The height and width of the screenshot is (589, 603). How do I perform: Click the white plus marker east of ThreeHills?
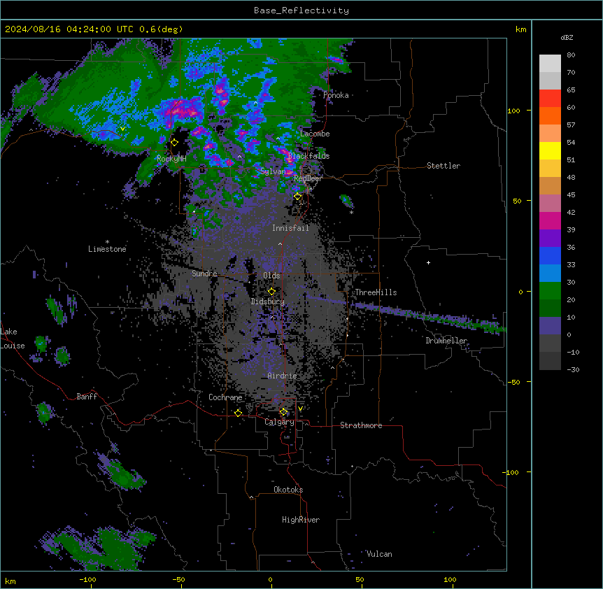point(428,262)
